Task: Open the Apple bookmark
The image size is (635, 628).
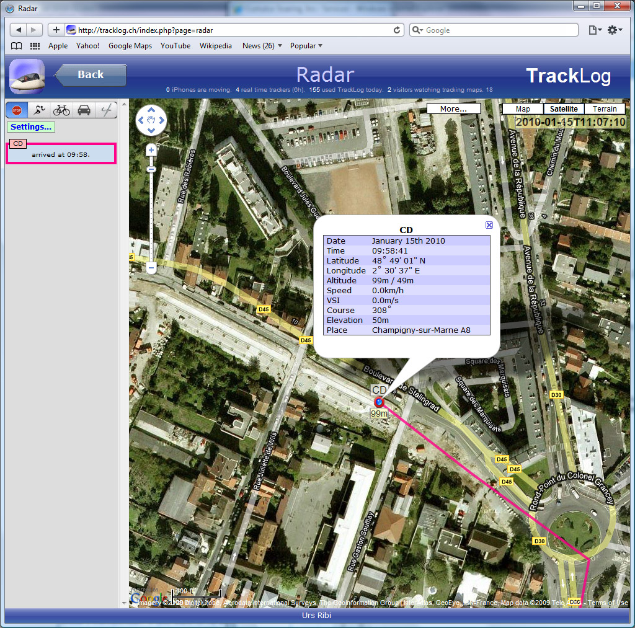Action: pos(58,46)
